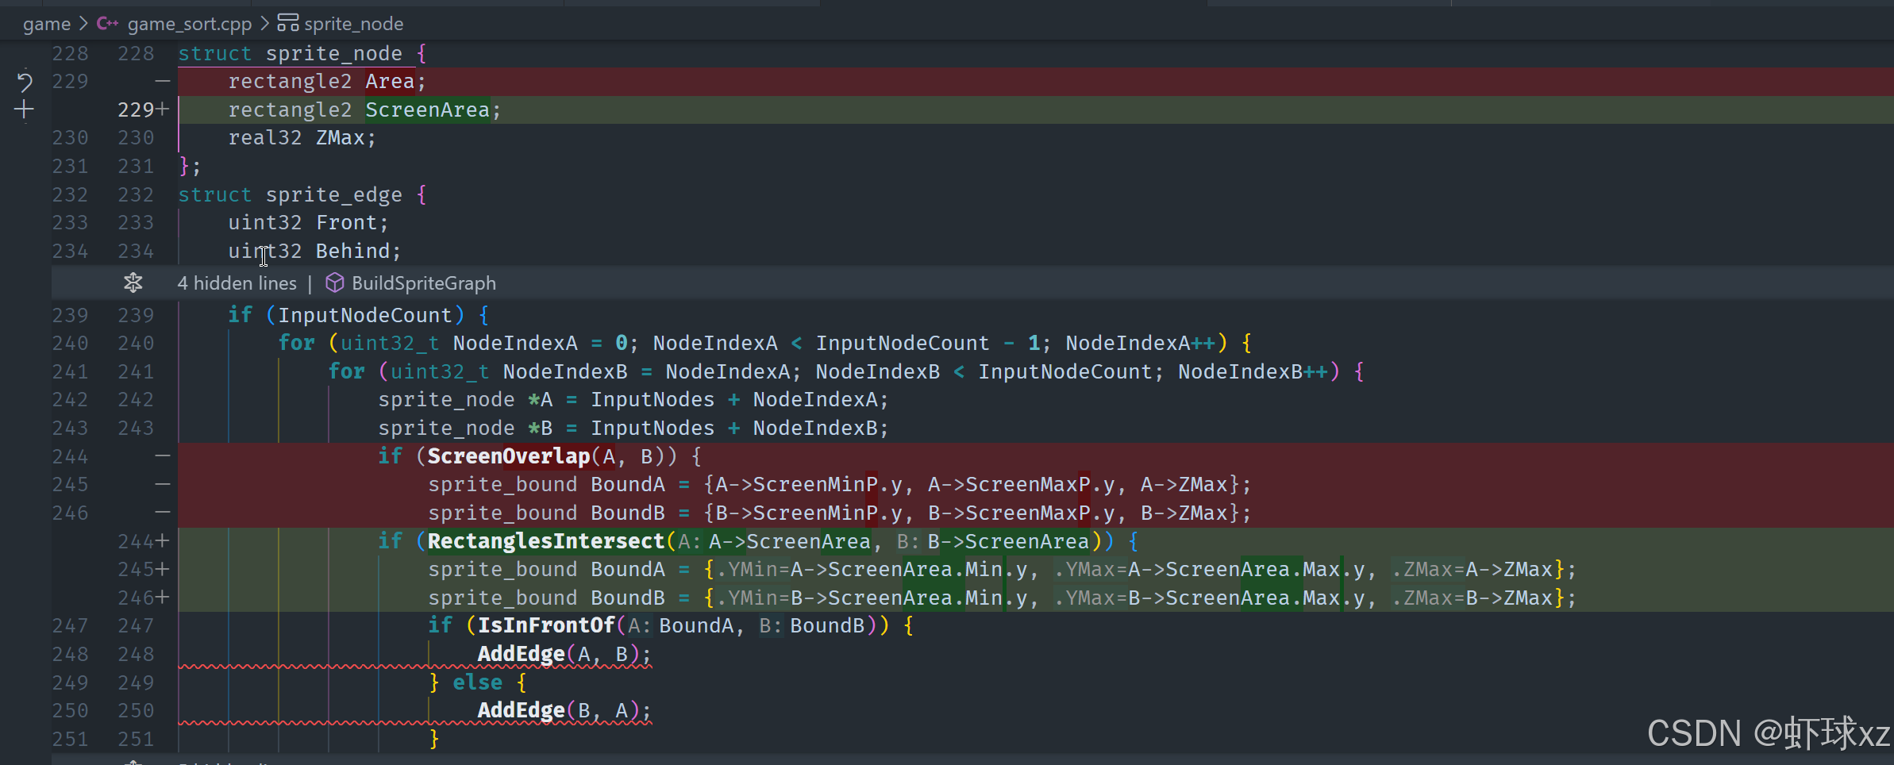Click 'real32 ZMax;' on line 230
Viewport: 1894px width, 765px height.
[x=302, y=138]
